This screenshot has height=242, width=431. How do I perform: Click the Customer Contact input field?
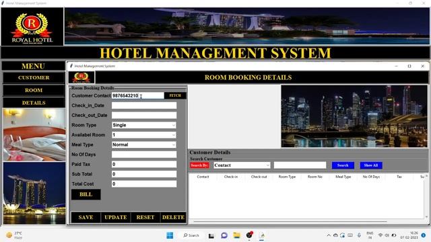pyautogui.click(x=137, y=95)
